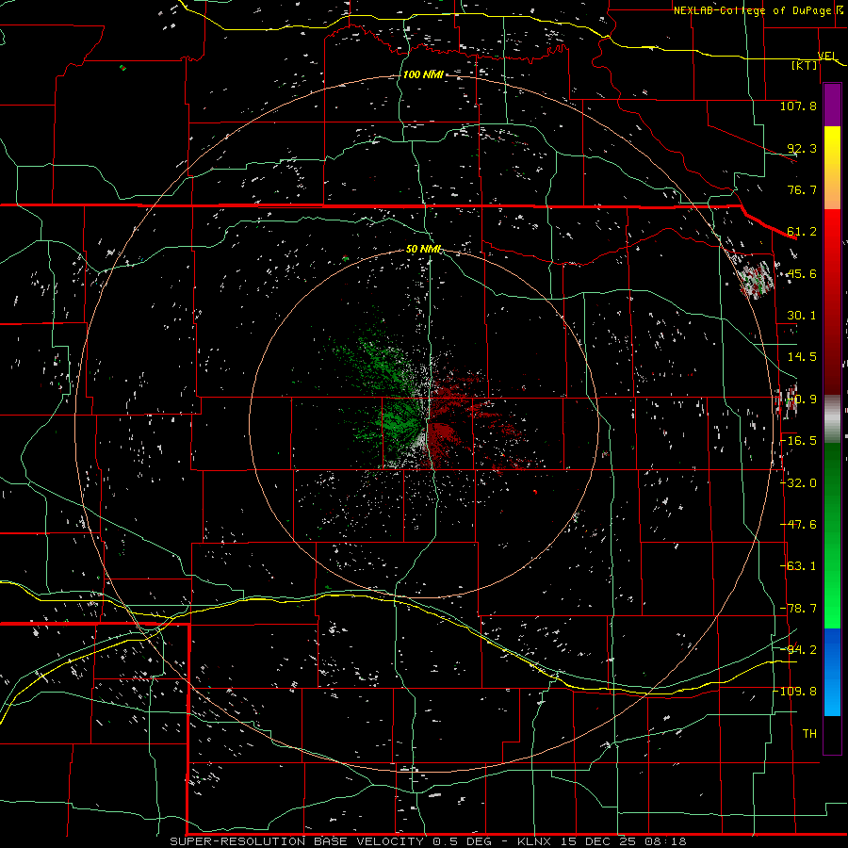Screen dimensions: 848x848
Task: Pick the gray near-zero segment of the velocity bar
Action: point(832,419)
